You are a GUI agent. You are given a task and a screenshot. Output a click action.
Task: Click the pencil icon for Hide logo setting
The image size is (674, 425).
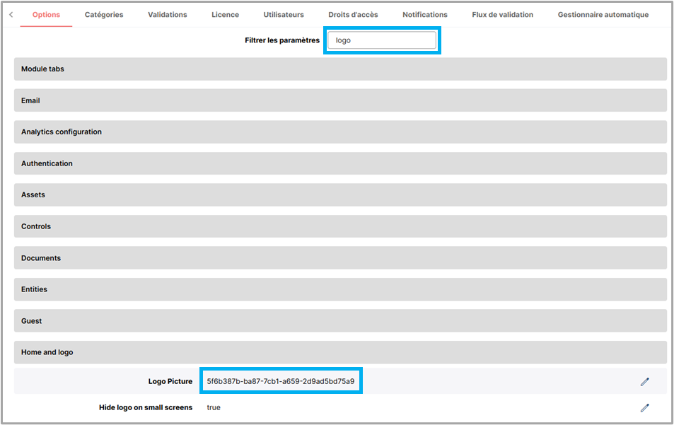click(644, 408)
